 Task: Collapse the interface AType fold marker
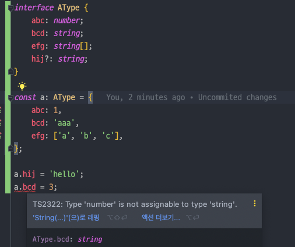(x=10, y=8)
